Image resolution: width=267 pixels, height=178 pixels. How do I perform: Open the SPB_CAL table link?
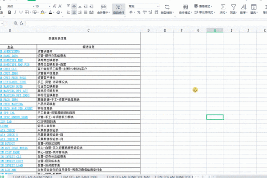(x=8, y=113)
